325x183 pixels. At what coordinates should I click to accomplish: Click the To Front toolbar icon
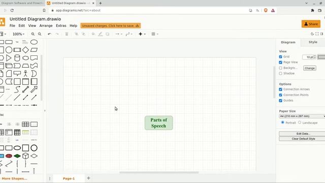[77, 34]
